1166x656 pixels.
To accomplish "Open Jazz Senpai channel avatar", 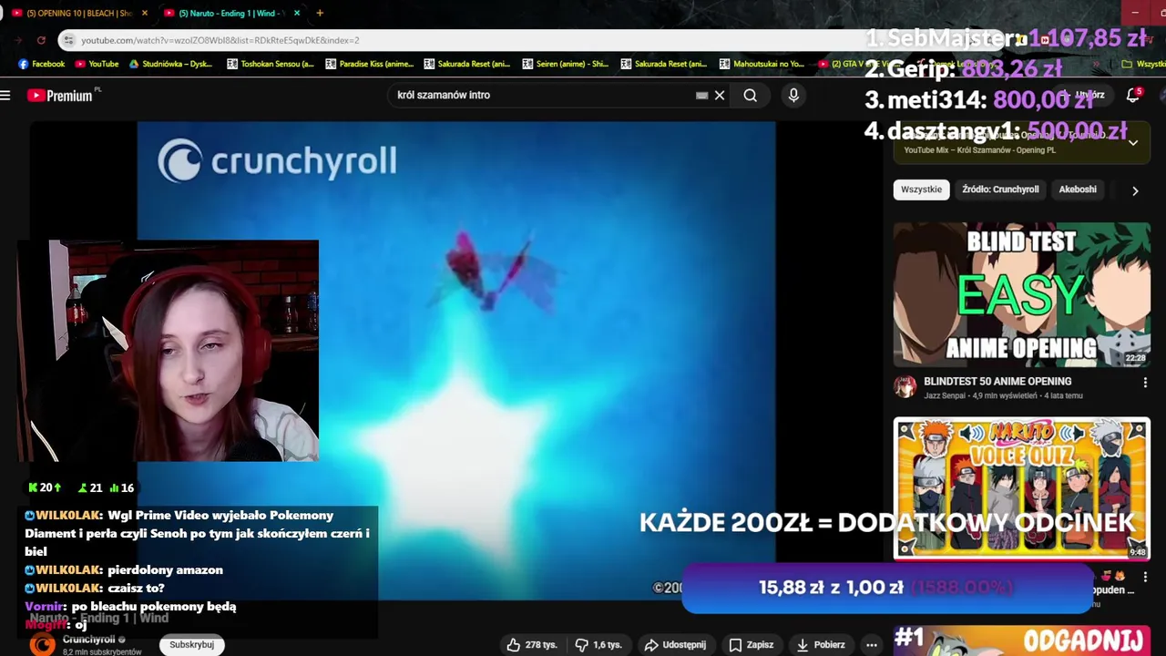I will [905, 387].
